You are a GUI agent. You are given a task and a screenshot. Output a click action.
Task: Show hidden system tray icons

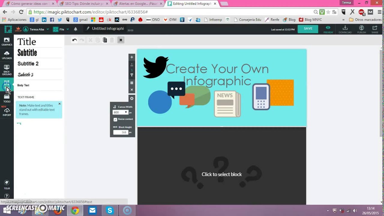(328, 211)
